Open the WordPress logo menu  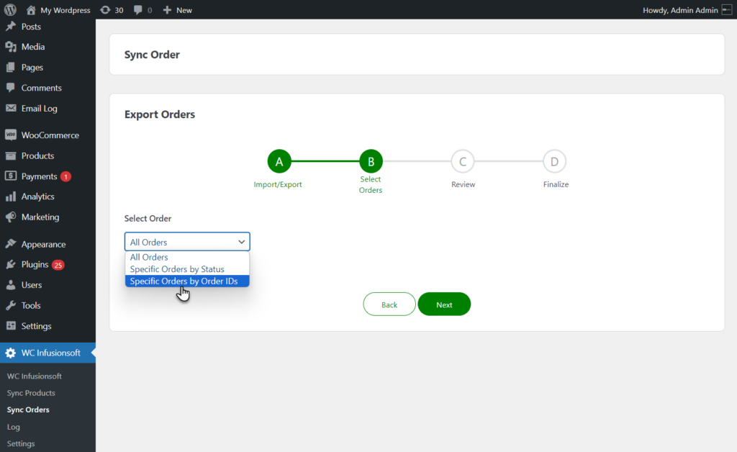pyautogui.click(x=10, y=10)
